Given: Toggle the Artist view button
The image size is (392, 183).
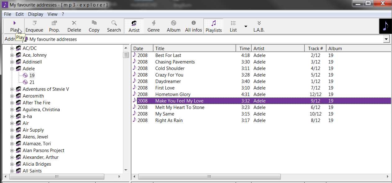Looking at the screenshot, I should [134, 26].
